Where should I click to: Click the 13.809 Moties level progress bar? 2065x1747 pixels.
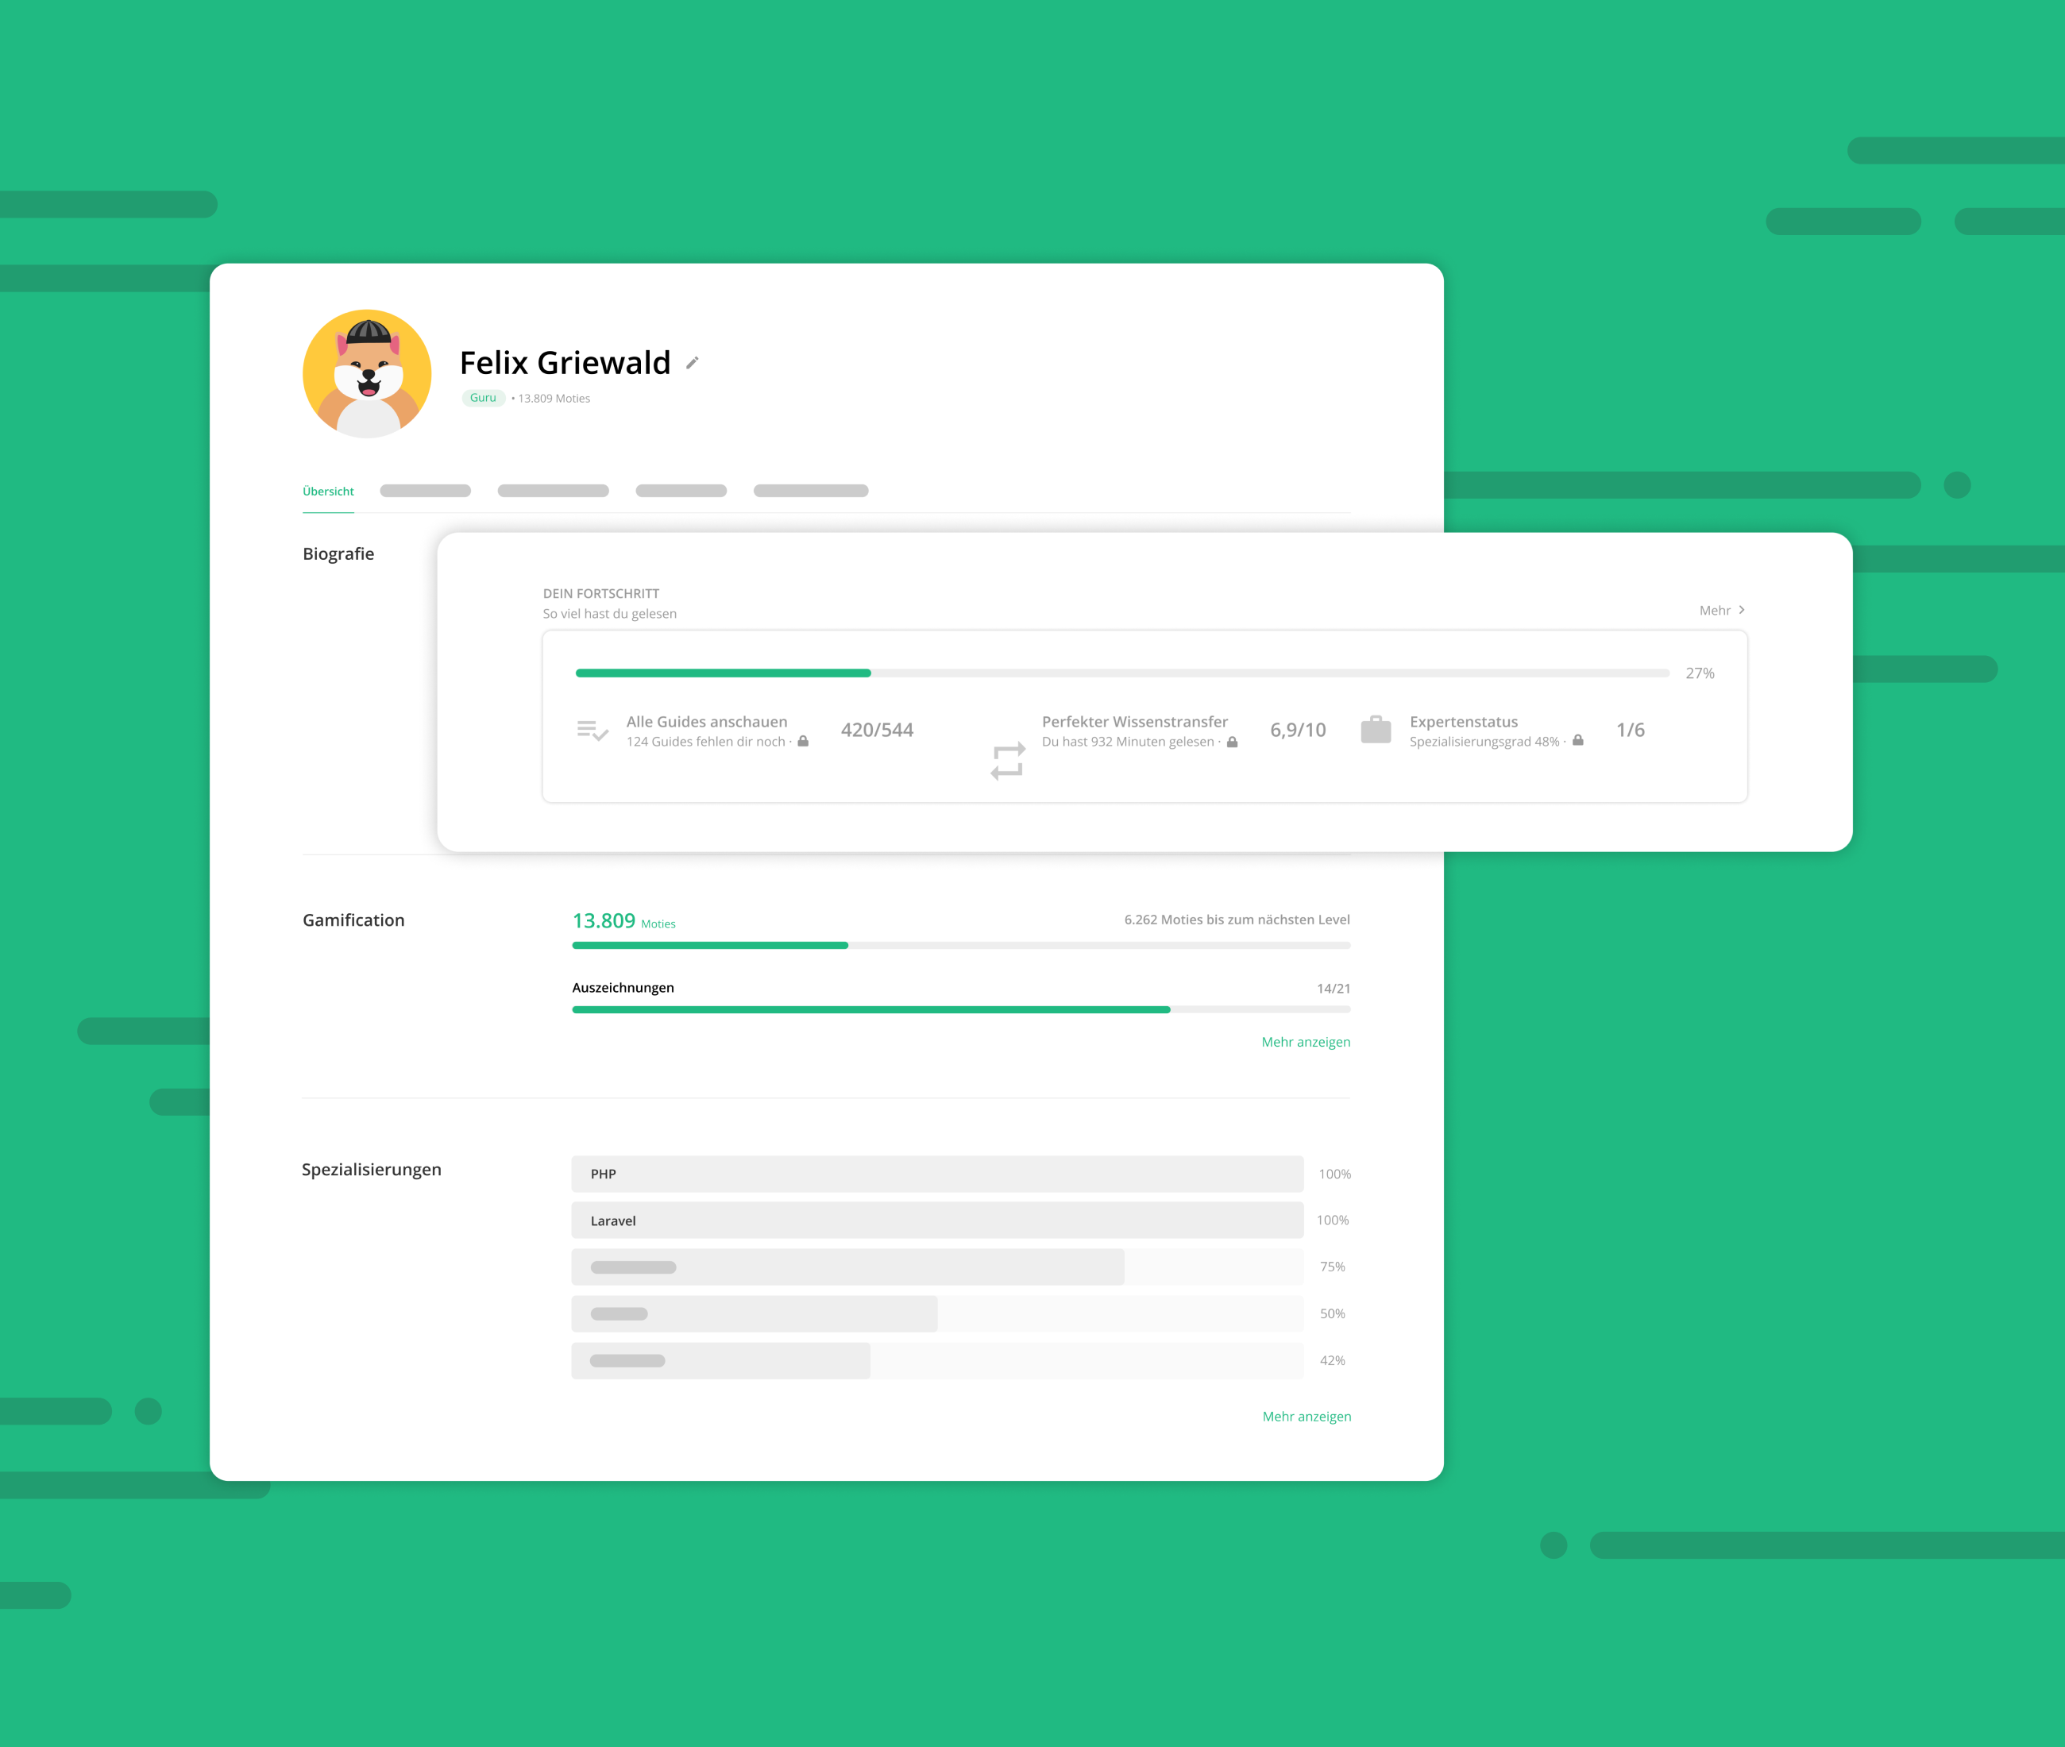point(961,946)
